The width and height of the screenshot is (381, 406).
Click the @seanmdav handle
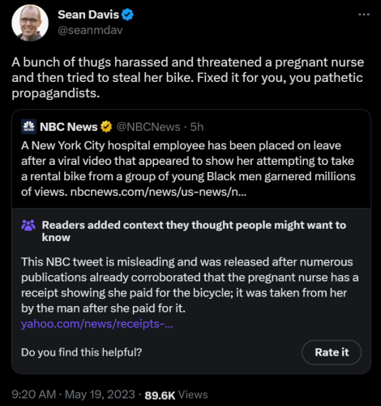(x=90, y=30)
